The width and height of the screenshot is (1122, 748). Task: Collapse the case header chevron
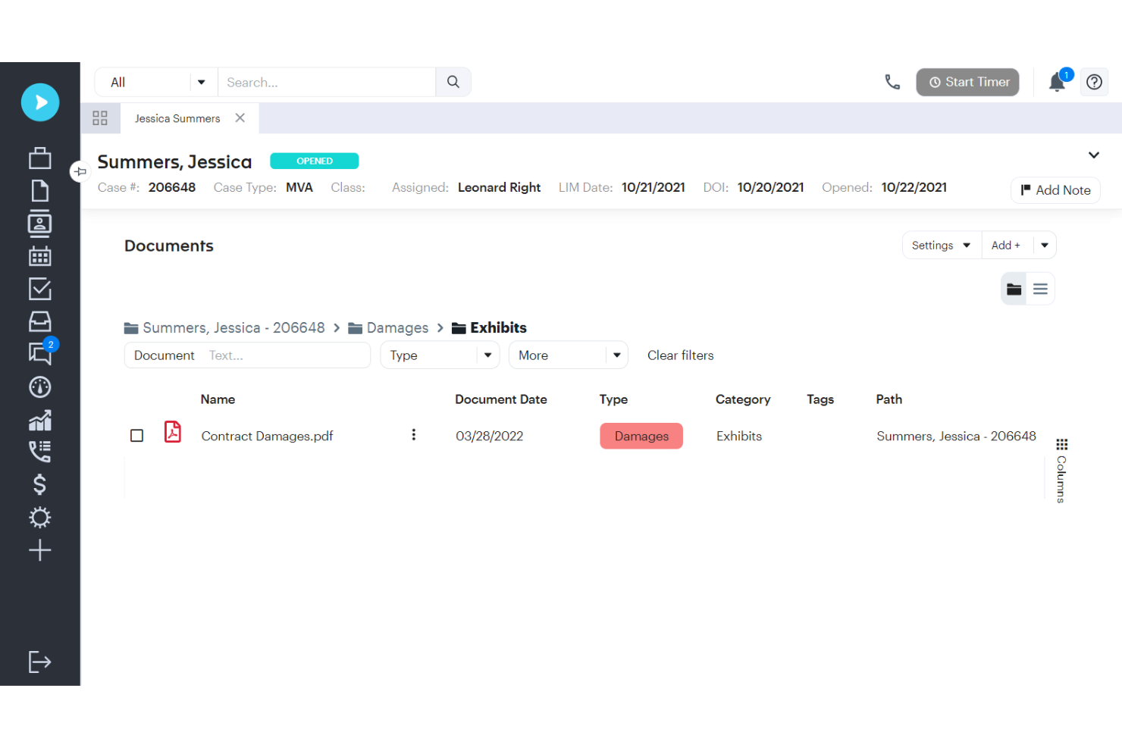1093,155
